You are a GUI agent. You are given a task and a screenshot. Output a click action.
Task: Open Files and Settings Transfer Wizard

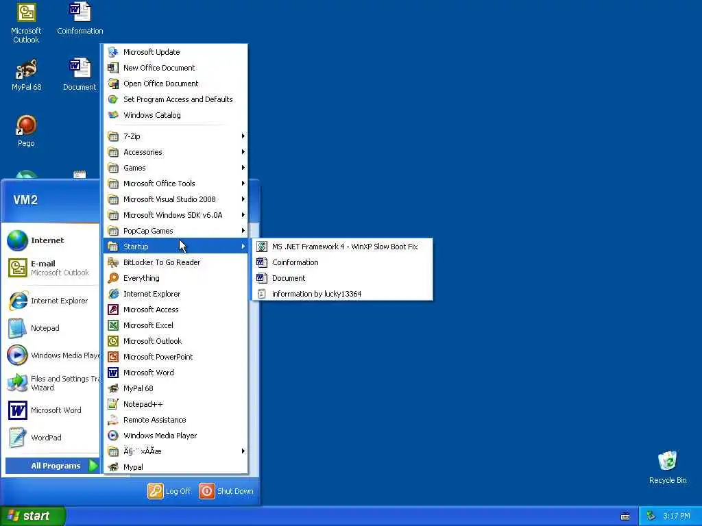click(x=51, y=383)
